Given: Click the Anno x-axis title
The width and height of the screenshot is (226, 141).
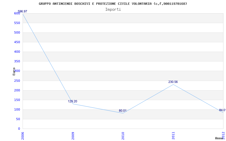Looking at the screenshot, I should pyautogui.click(x=219, y=138).
